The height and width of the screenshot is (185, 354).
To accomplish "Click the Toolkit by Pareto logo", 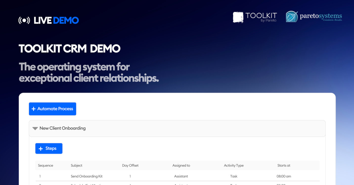I will 255,17.
